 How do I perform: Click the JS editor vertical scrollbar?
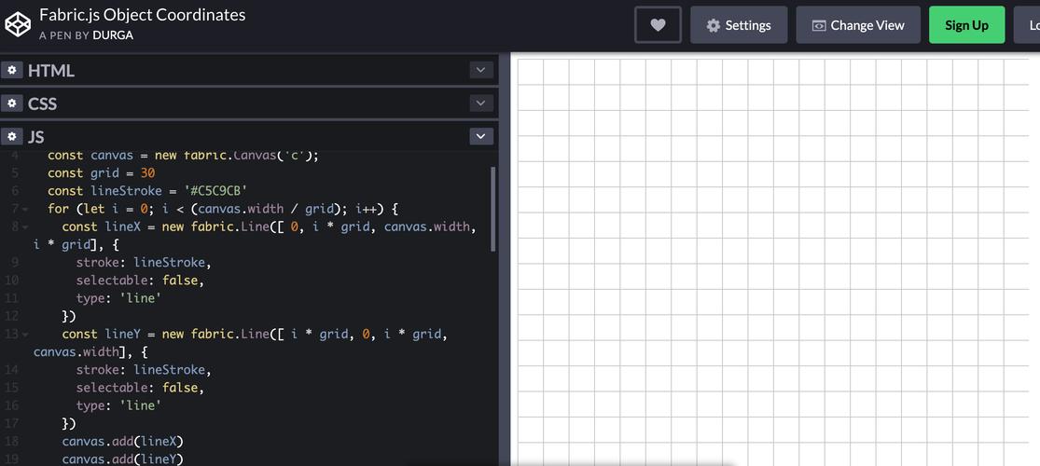(x=492, y=209)
